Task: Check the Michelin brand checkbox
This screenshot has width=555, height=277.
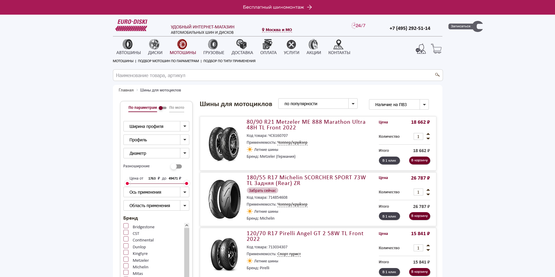Action: coord(126,266)
